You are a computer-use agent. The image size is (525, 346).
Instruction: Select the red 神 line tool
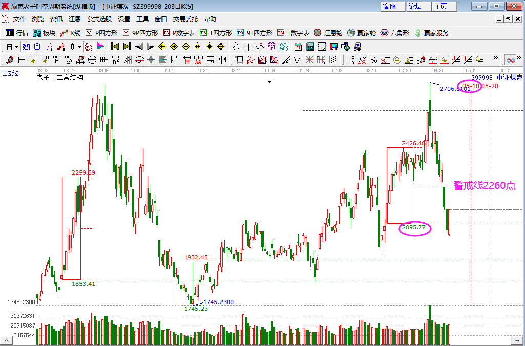click(x=187, y=60)
